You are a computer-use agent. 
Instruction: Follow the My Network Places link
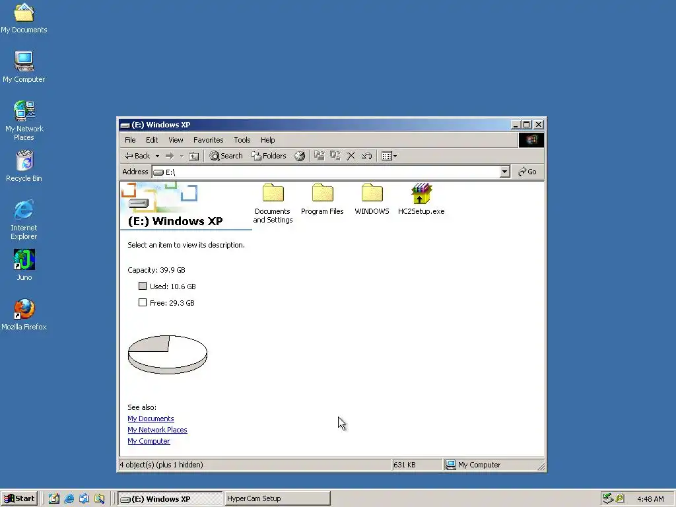point(157,430)
